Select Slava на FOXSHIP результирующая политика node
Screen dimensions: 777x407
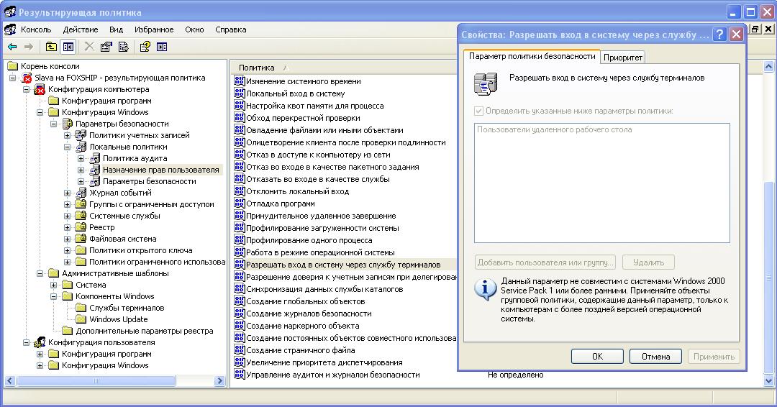(x=119, y=78)
